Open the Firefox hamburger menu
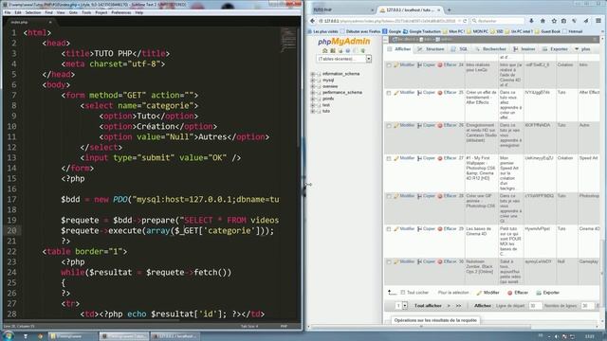This screenshot has height=341, width=607. [598, 21]
